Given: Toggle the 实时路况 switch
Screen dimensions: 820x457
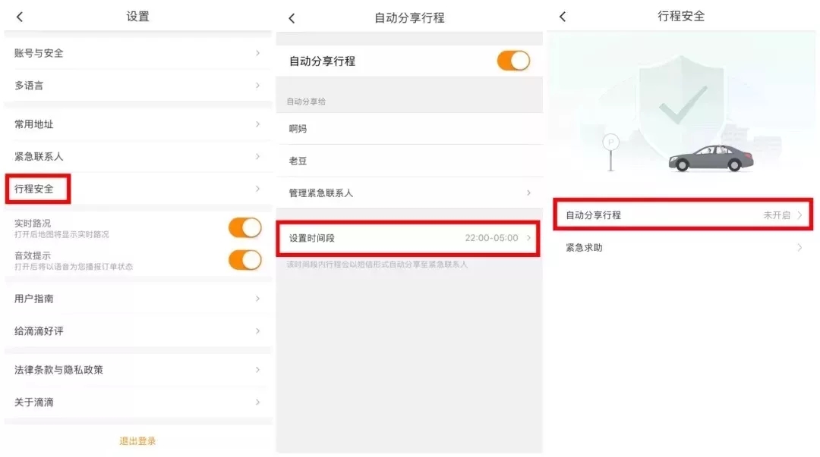Looking at the screenshot, I should point(244,227).
